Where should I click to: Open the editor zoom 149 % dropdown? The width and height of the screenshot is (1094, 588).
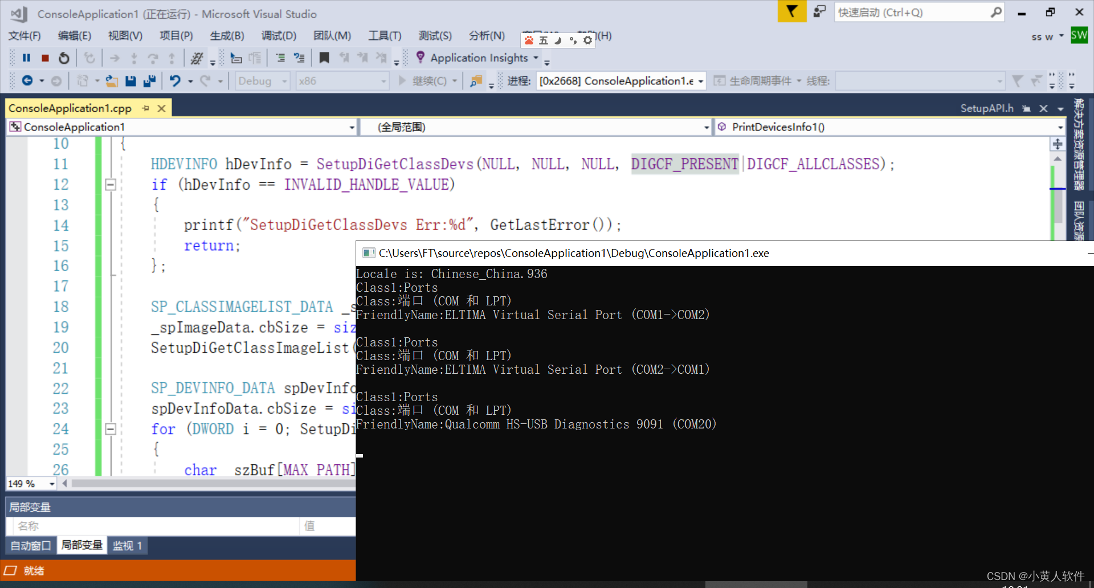click(x=52, y=484)
